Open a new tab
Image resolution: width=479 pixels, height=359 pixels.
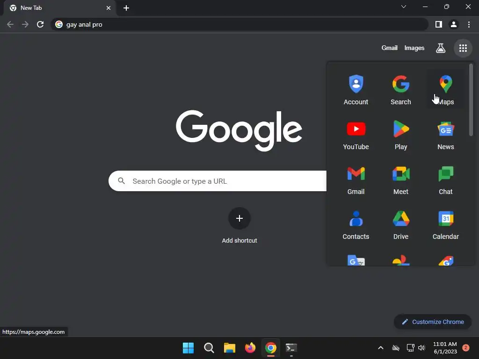pyautogui.click(x=126, y=8)
